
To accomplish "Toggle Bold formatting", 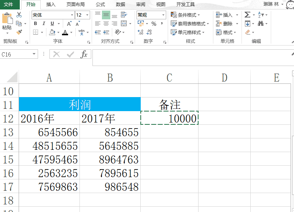I will [35, 24].
